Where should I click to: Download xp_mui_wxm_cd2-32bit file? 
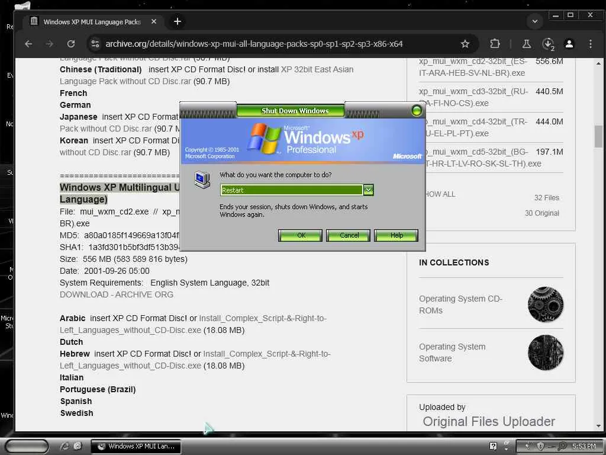point(473,67)
